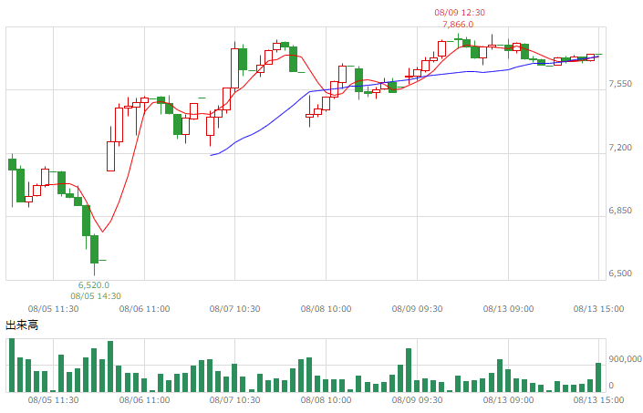Click the 08/05 11:30 label under volume chart

pyautogui.click(x=53, y=399)
